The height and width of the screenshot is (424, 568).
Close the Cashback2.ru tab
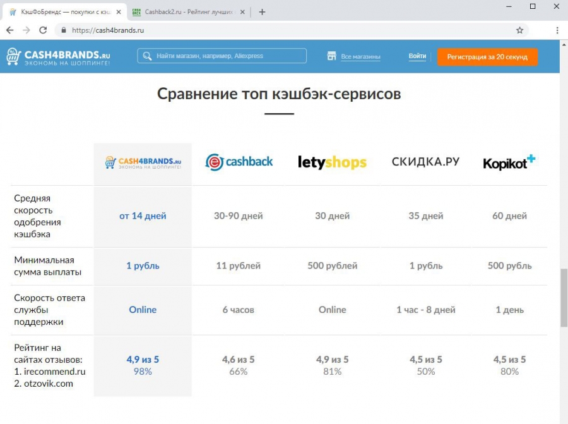[242, 12]
